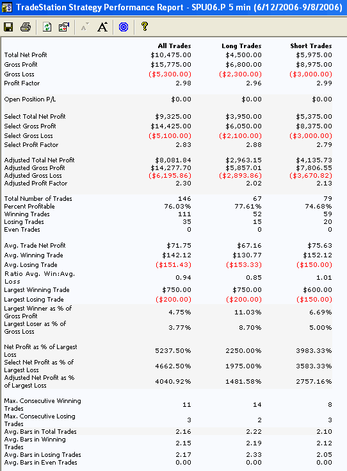Image resolution: width=347 pixels, height=471 pixels.
Task: Save the report with the floppy disk icon
Action: coord(8,27)
